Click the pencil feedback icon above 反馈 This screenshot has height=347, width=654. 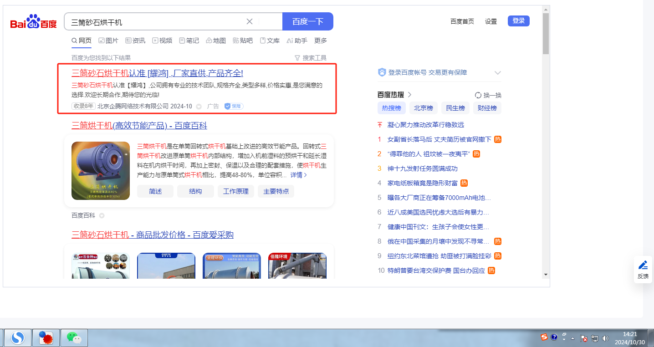(643, 265)
